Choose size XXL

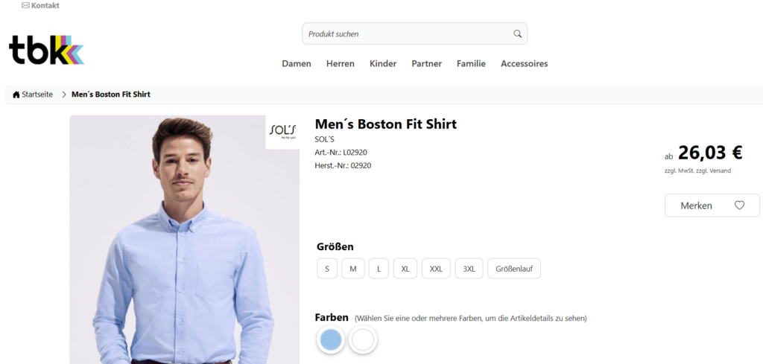436,269
